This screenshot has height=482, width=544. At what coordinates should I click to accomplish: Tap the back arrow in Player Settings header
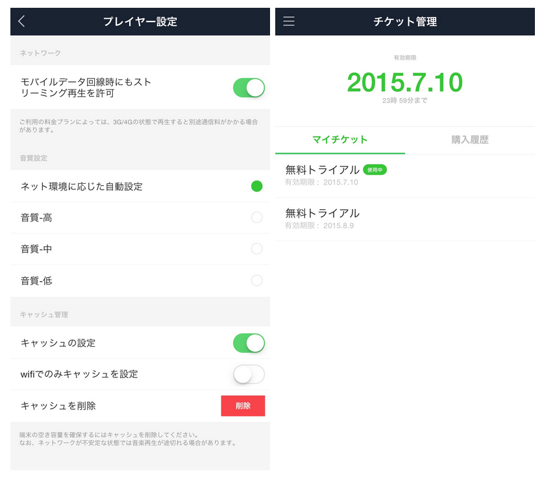(x=21, y=21)
